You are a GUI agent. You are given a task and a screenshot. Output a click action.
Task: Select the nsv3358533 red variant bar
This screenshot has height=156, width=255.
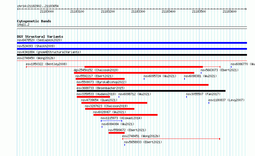93,97
